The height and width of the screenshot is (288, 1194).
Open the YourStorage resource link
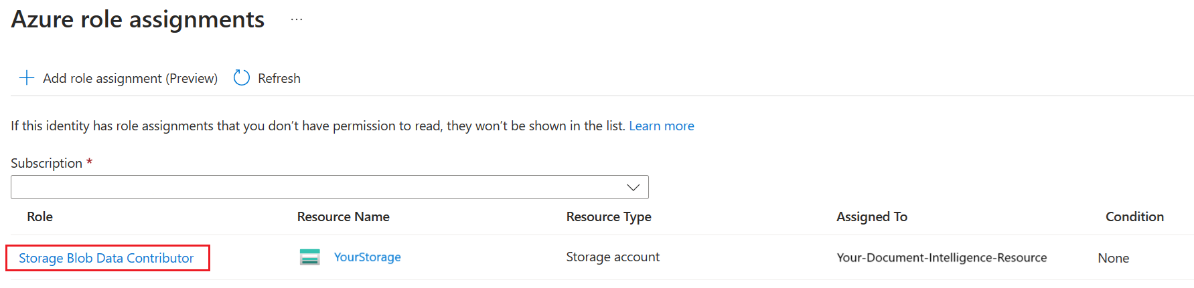(367, 257)
